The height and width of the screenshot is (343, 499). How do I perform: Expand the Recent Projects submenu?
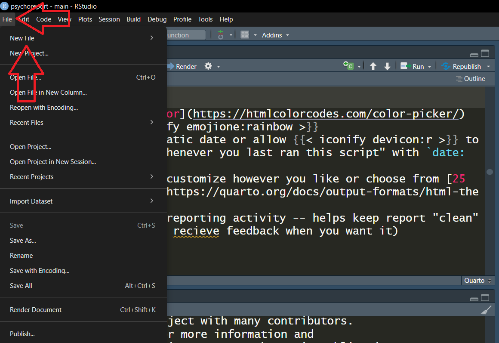tap(82, 177)
